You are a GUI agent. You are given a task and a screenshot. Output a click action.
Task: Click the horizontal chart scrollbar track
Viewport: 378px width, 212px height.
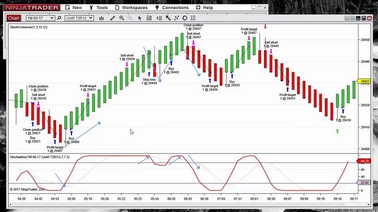(189, 204)
